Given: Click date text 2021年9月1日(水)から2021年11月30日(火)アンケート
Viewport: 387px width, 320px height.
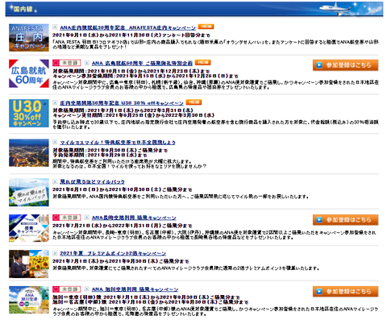Looking at the screenshot, I should click(x=131, y=35).
